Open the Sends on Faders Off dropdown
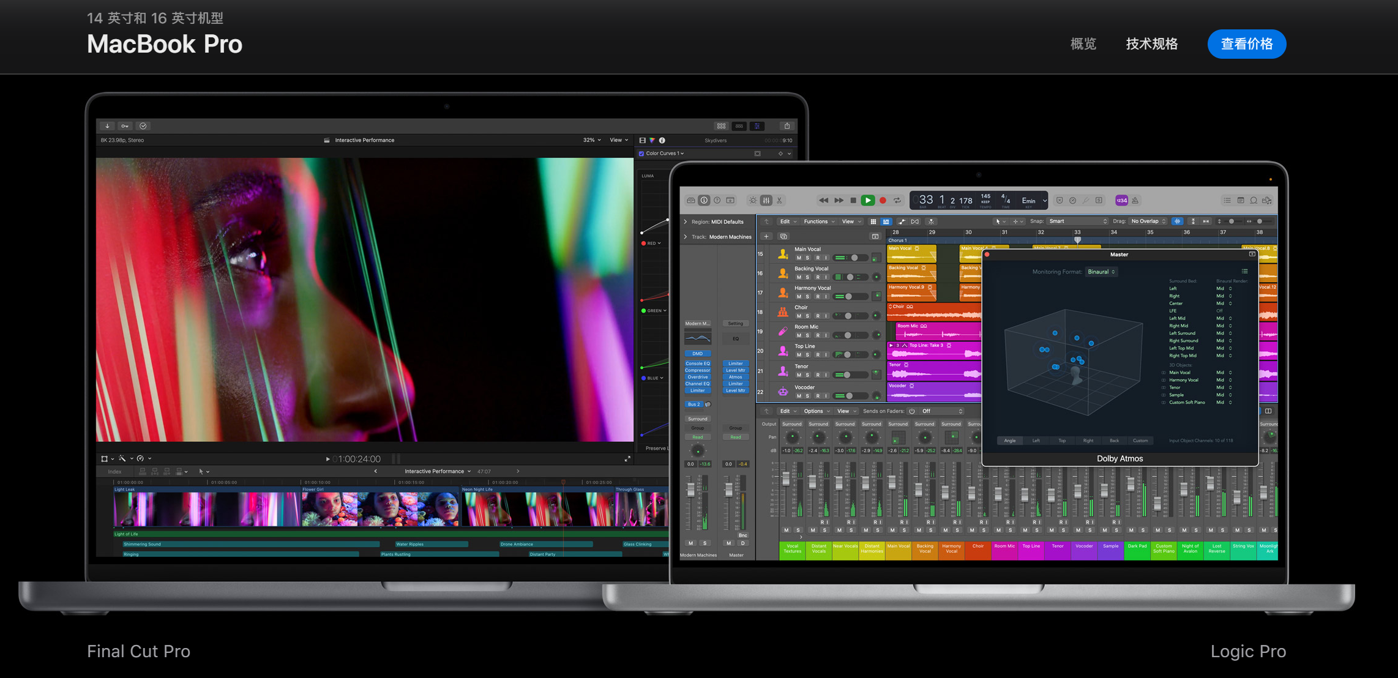The image size is (1398, 678). (x=942, y=411)
